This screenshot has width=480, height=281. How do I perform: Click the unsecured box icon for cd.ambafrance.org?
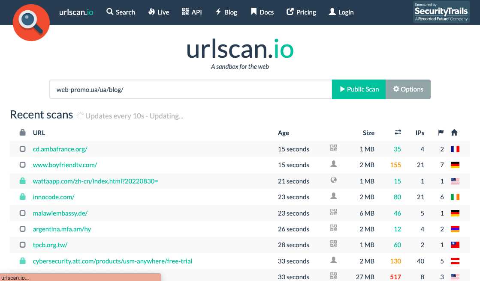click(23, 149)
